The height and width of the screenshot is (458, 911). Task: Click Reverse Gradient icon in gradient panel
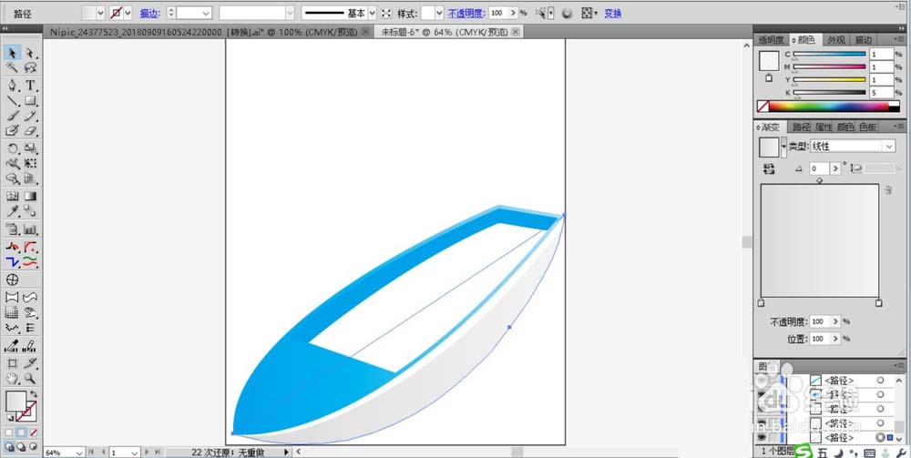click(771, 169)
